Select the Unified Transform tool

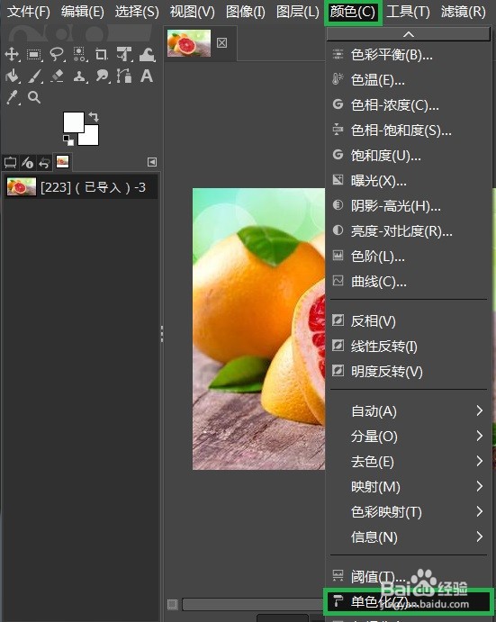(124, 54)
